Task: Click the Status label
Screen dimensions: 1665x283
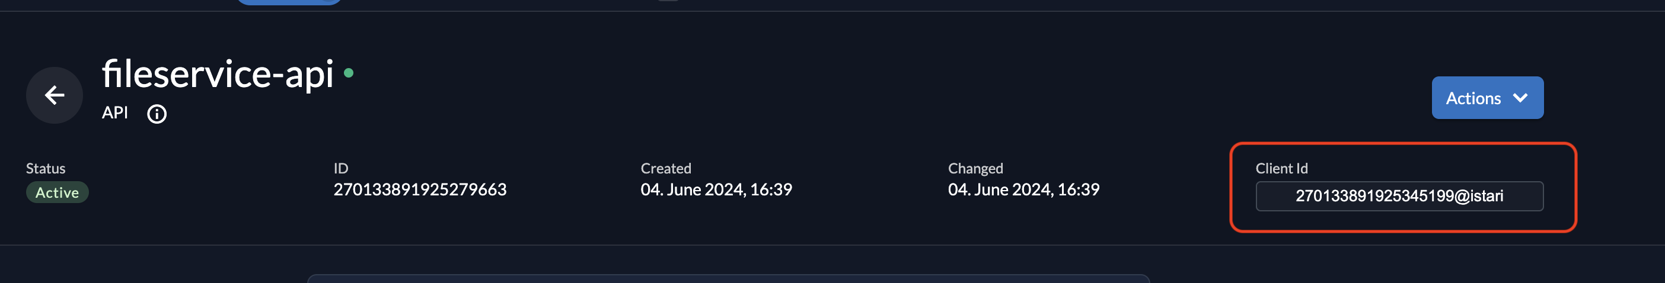Action: pos(45,168)
